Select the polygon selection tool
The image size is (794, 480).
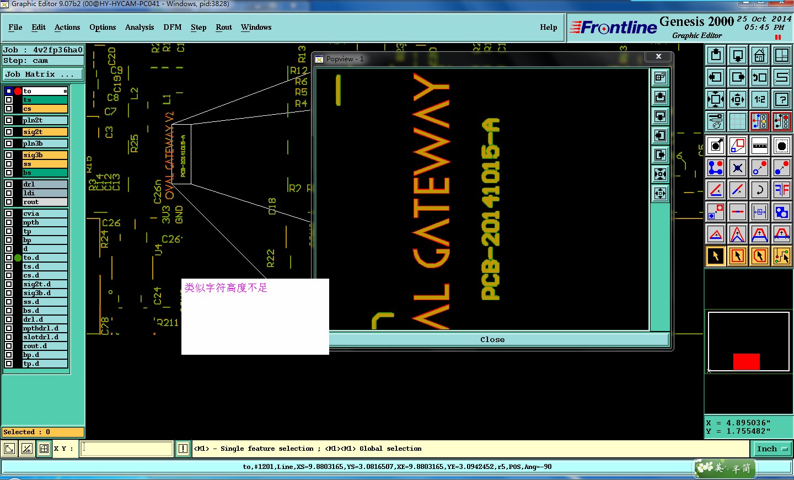pos(760,256)
